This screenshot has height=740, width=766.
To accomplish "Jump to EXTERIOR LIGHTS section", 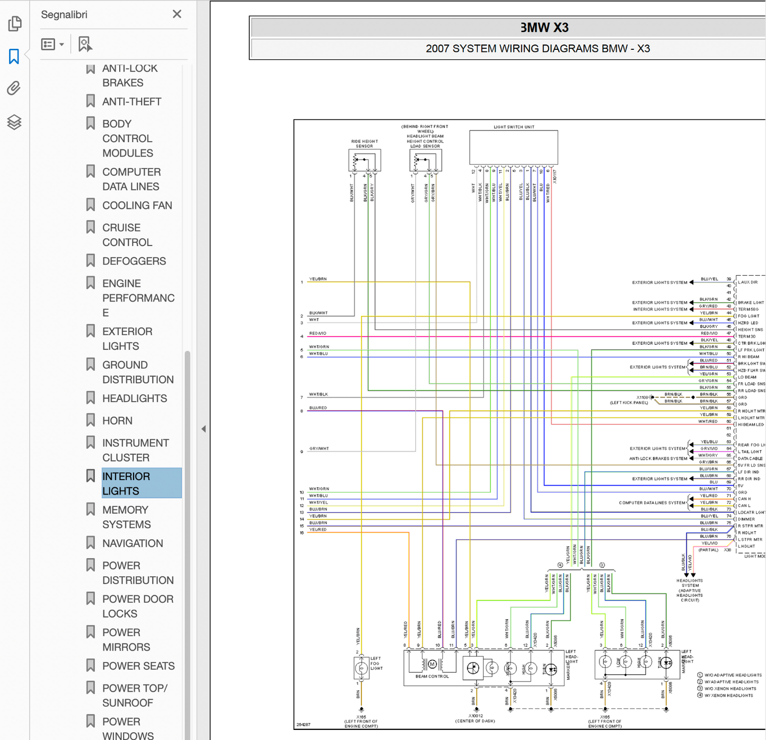I will (x=127, y=338).
